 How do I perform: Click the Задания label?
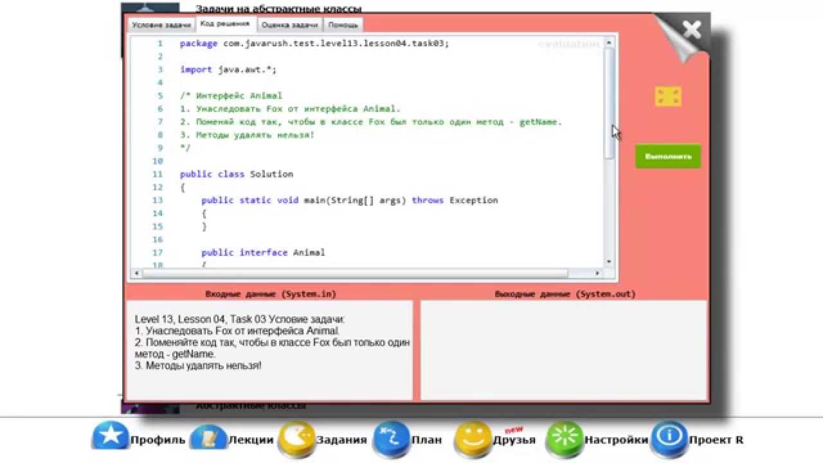(x=341, y=440)
